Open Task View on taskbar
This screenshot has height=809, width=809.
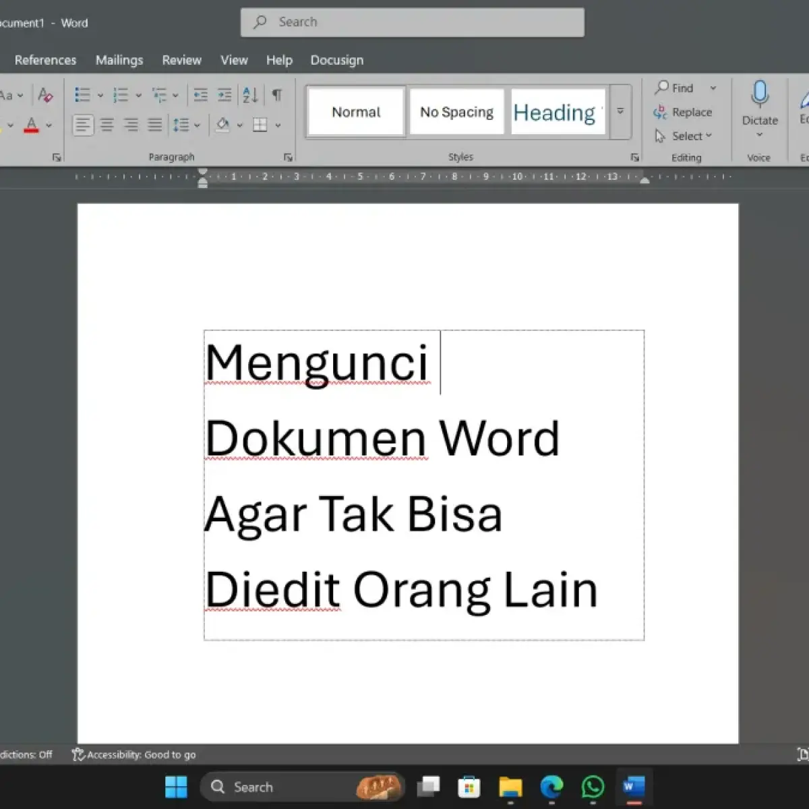pyautogui.click(x=428, y=787)
